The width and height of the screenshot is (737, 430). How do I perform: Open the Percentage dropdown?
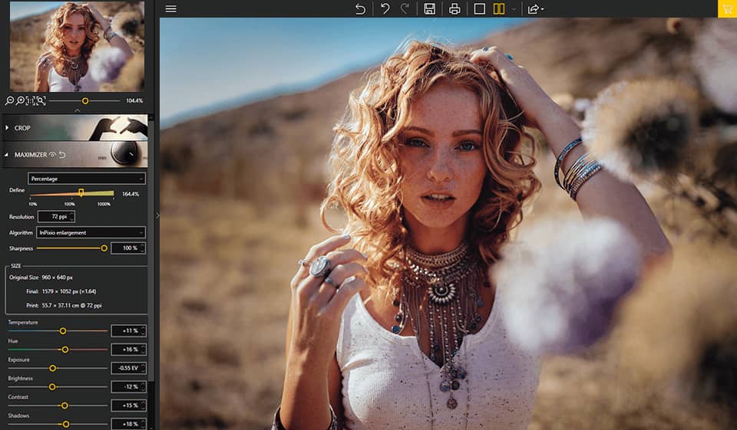point(87,179)
